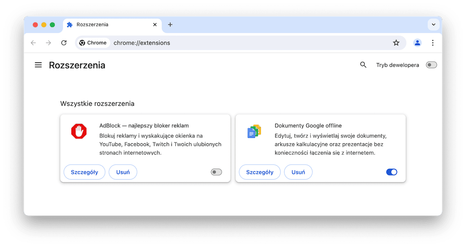Disable Dokumenty Google offline toggle
Image resolution: width=466 pixels, height=247 pixels.
pos(392,172)
